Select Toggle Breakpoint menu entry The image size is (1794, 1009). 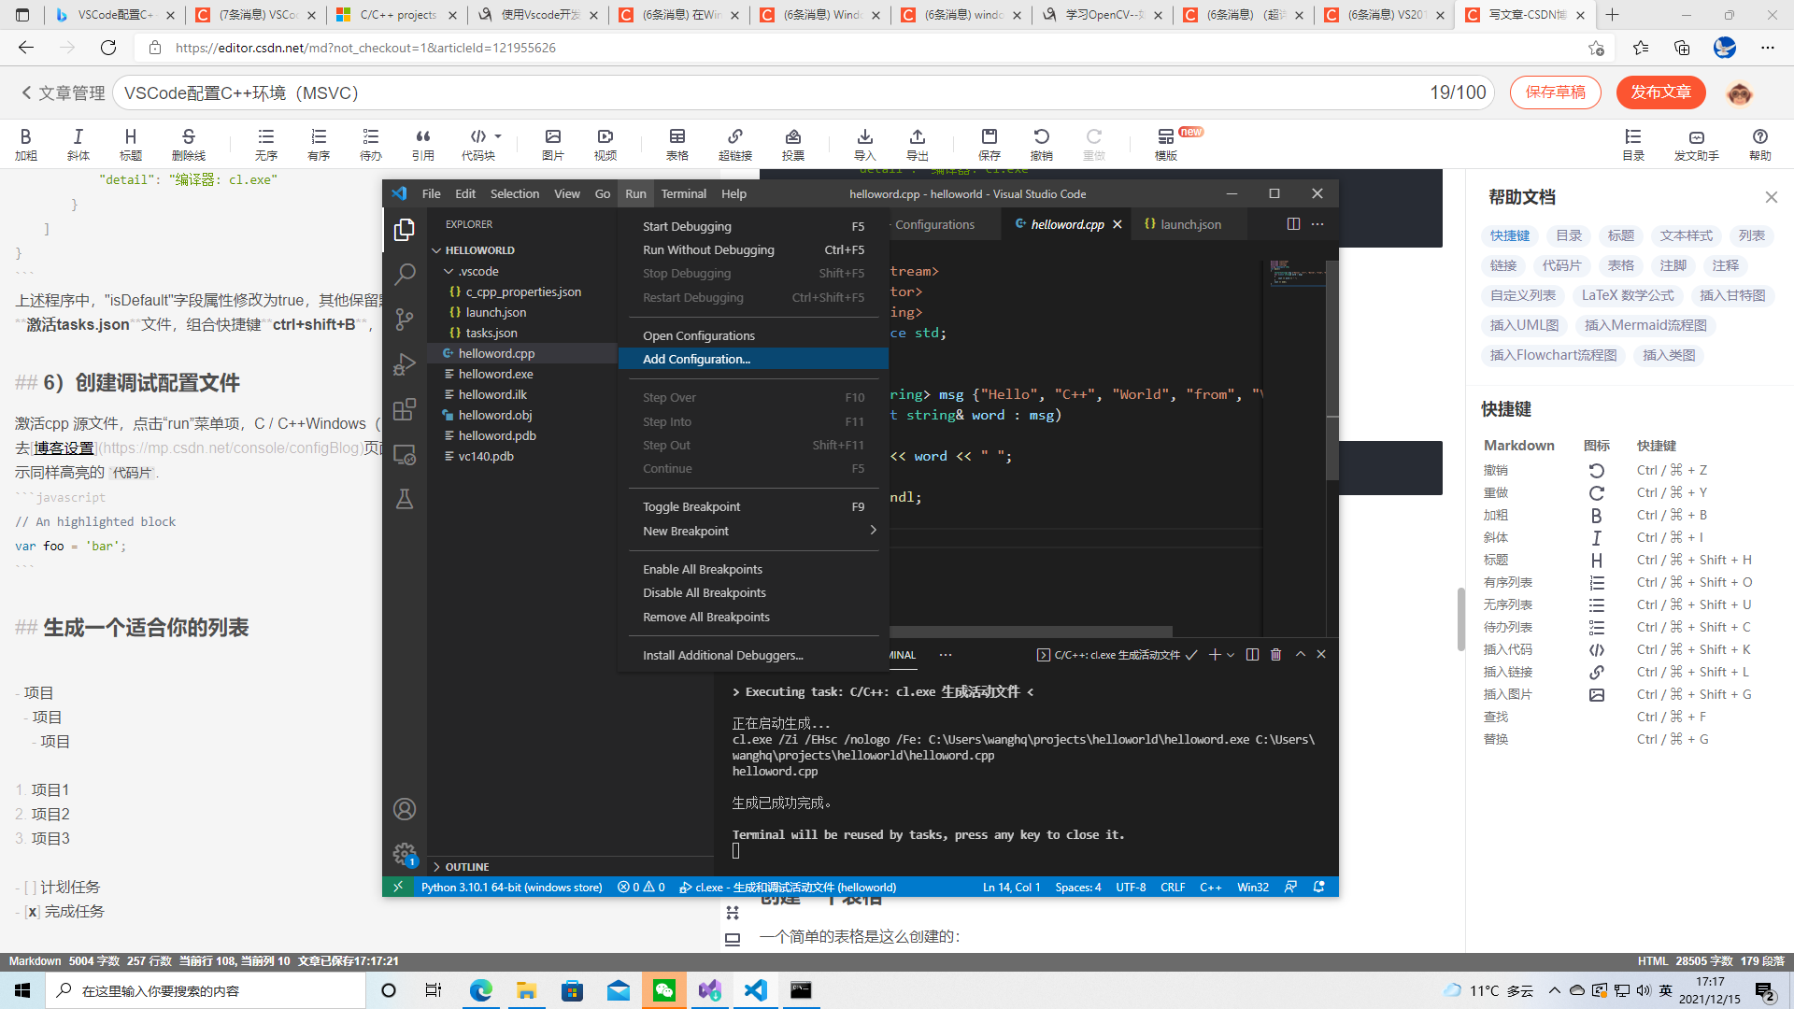tap(753, 506)
